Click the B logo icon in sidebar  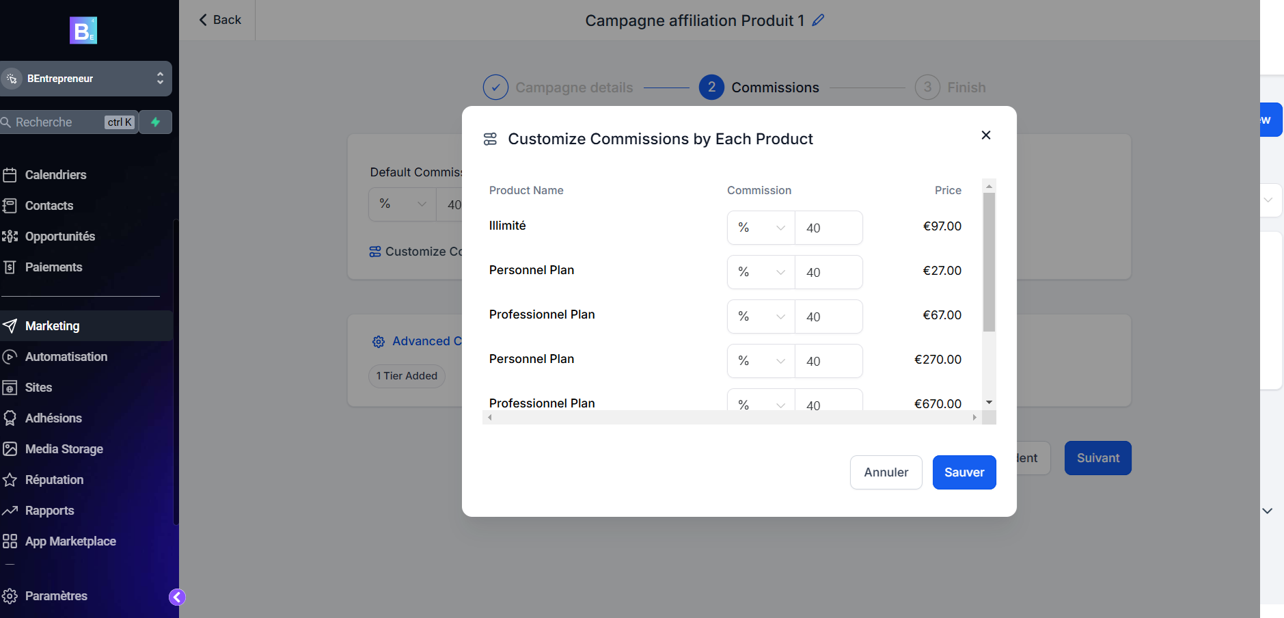pyautogui.click(x=83, y=30)
